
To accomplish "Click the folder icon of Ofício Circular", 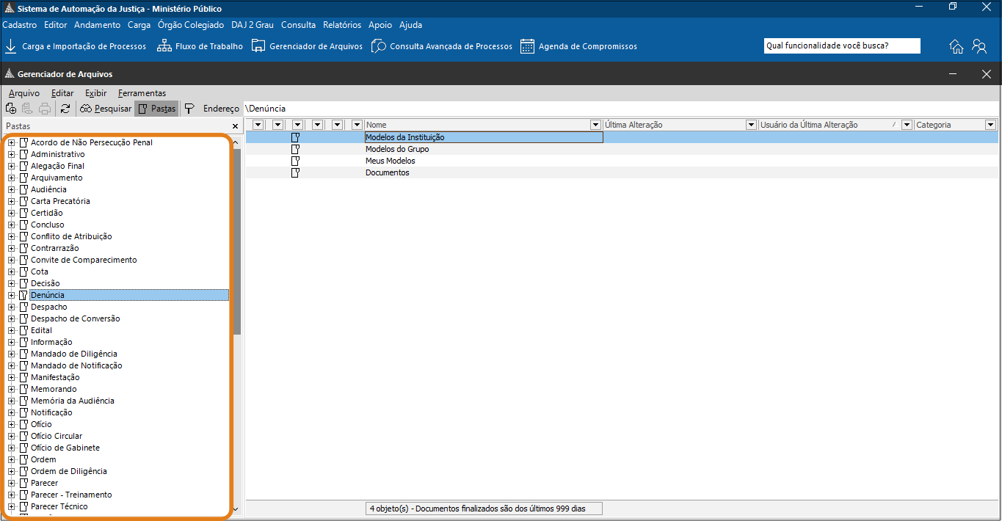I will click(x=23, y=436).
